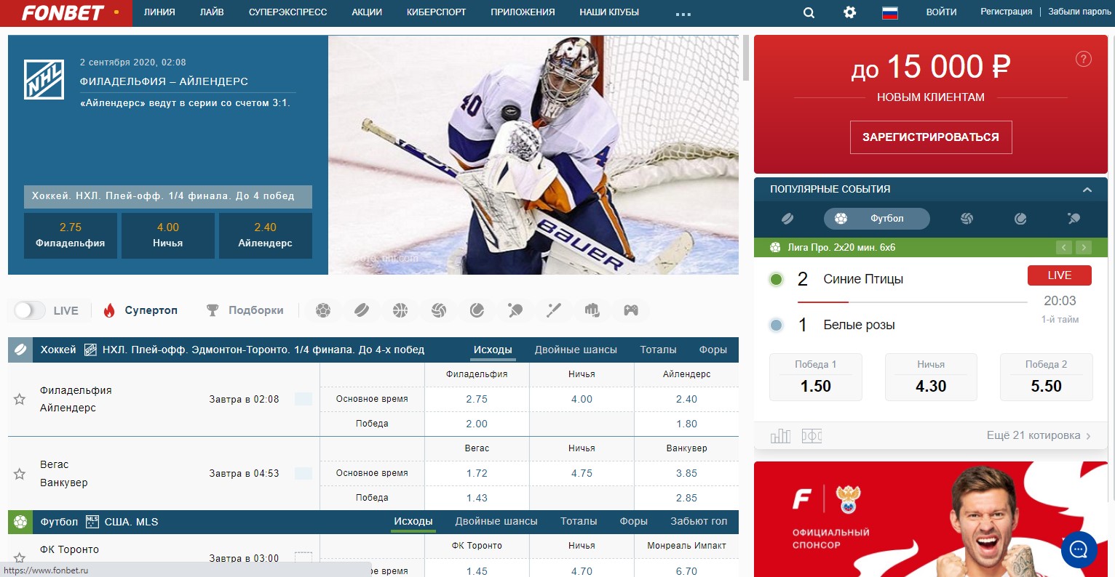The height and width of the screenshot is (577, 1115).
Task: Click the official sponsor promo banner
Action: (931, 520)
